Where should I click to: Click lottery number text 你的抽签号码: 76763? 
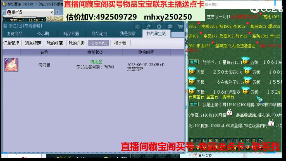(x=95, y=67)
